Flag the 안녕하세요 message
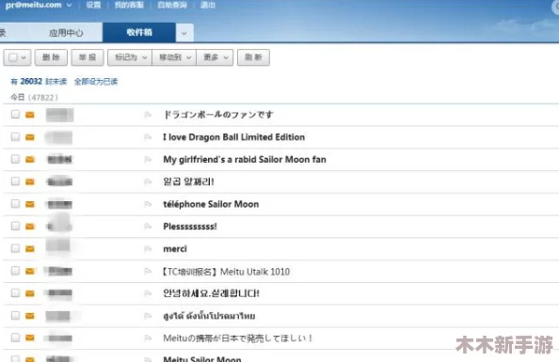Screen dimensions: 559x362 [148, 293]
